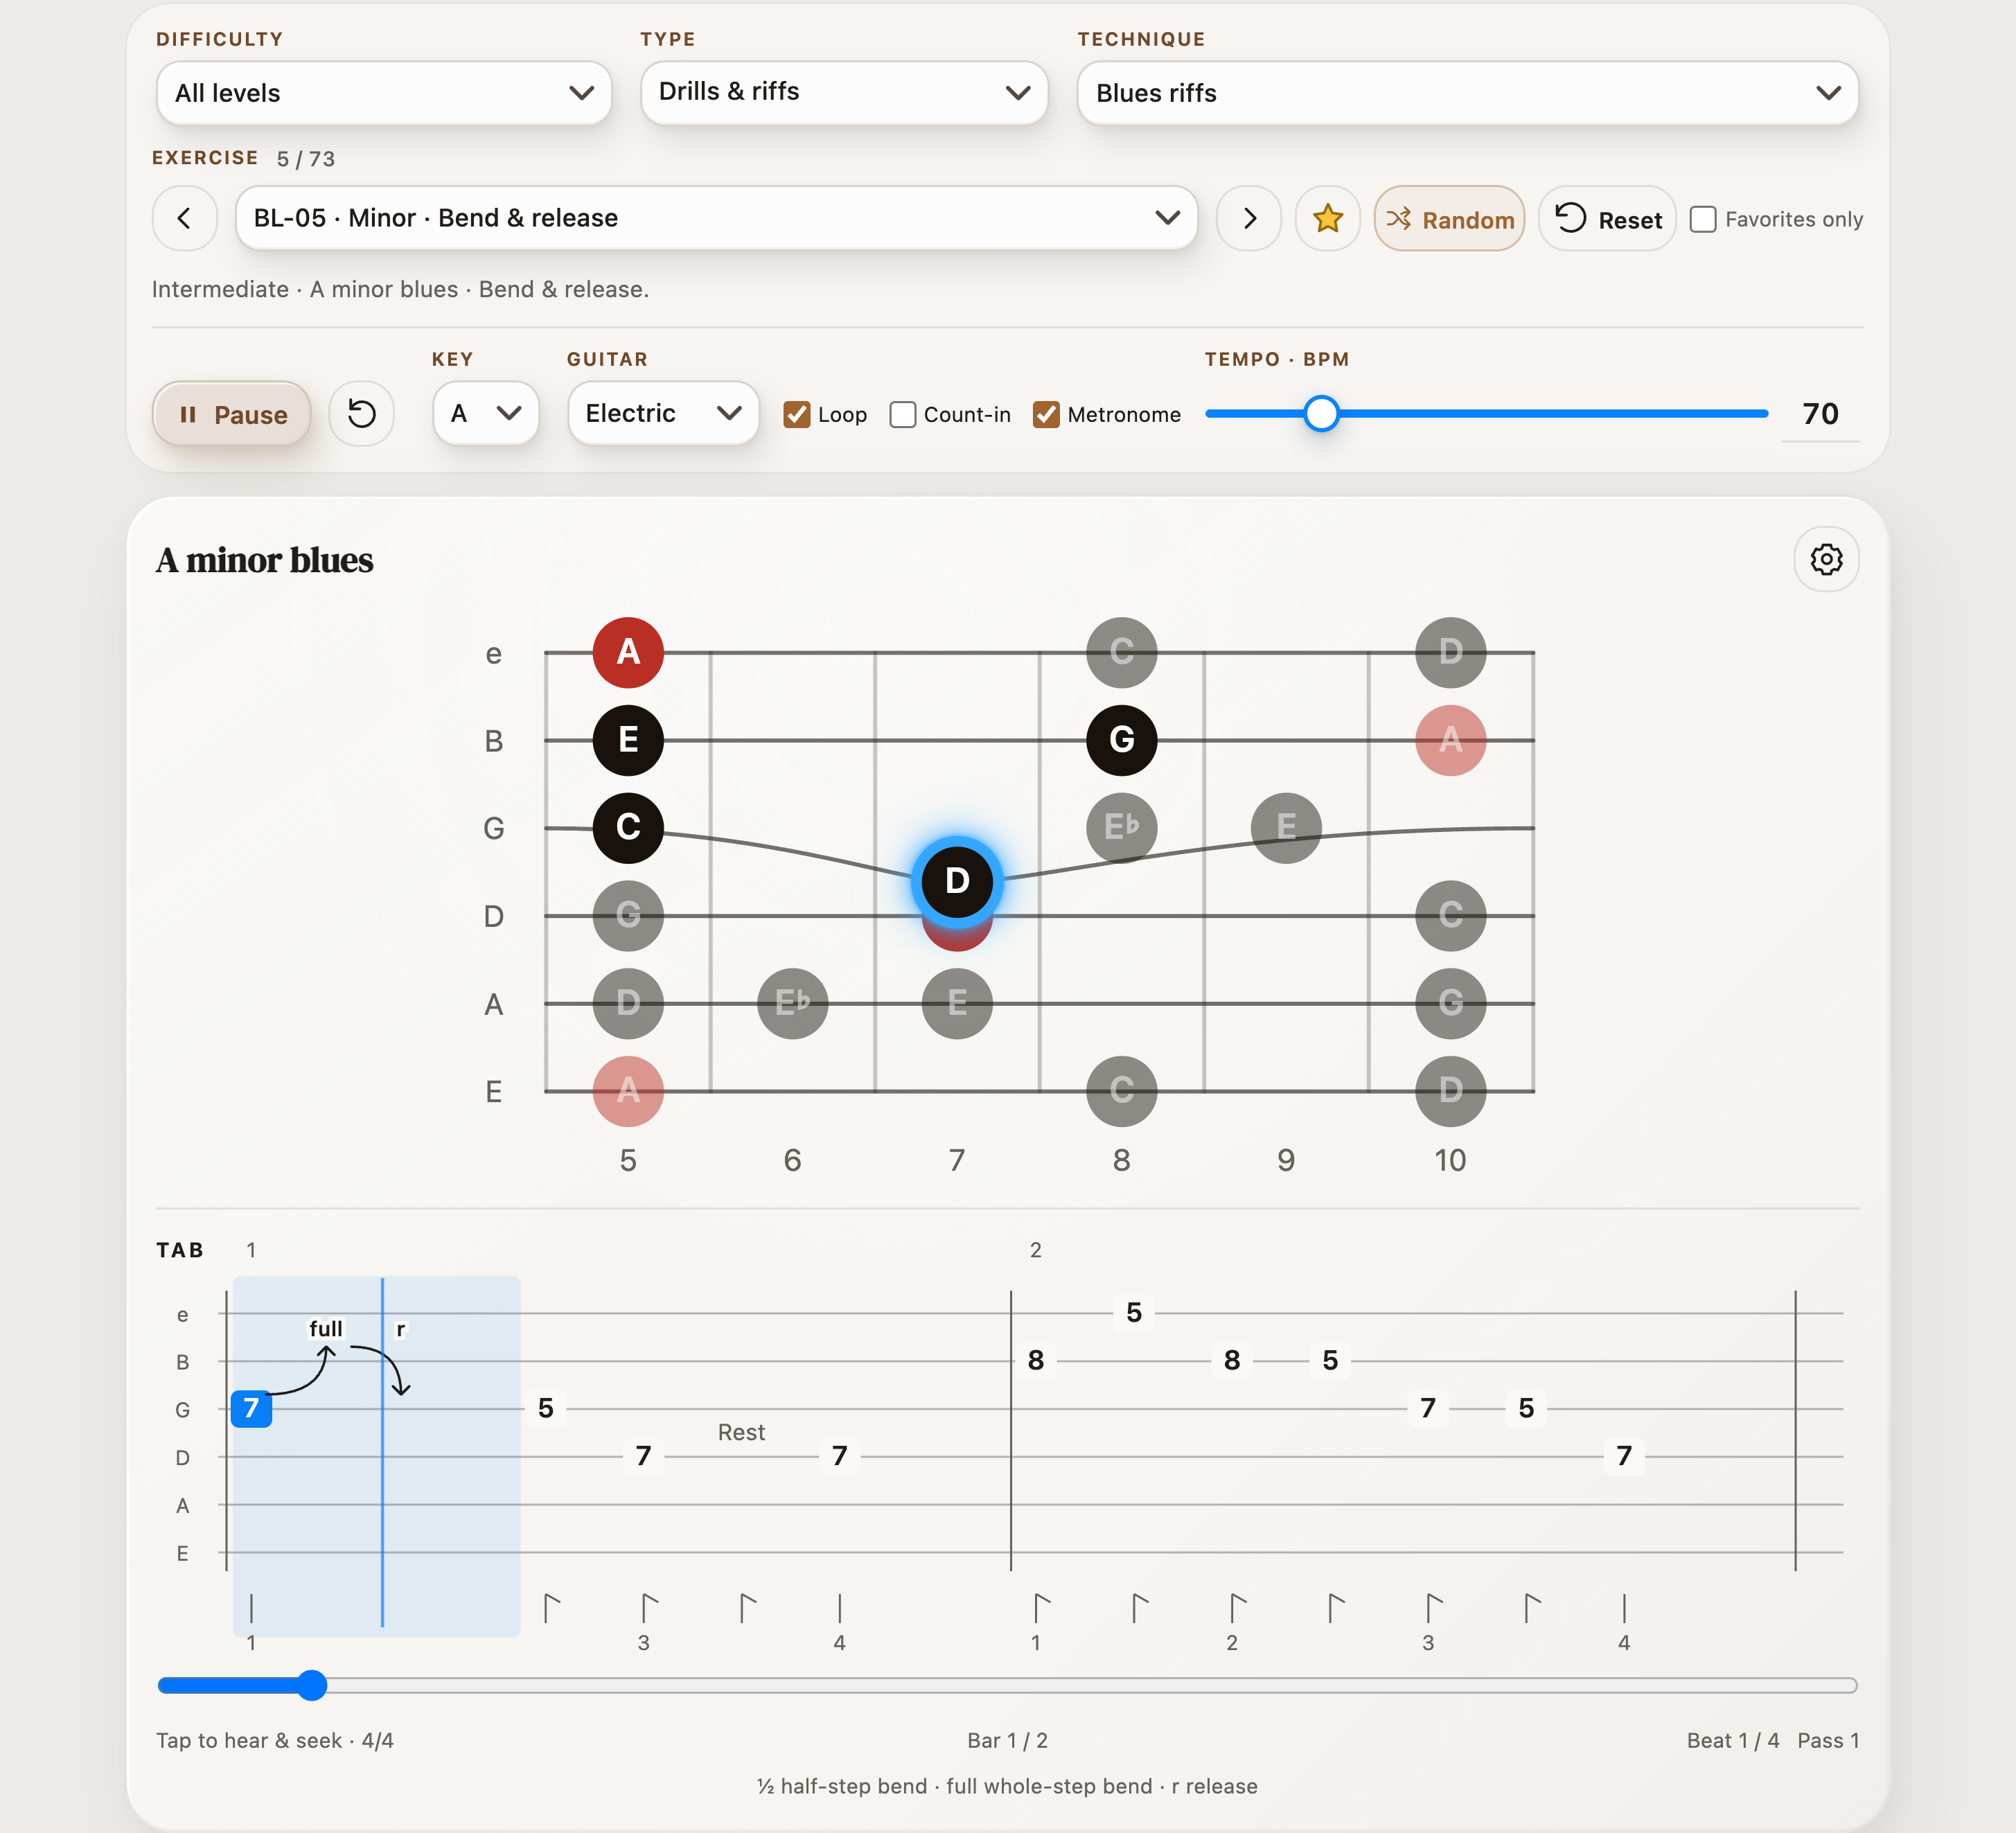Open the Guitar dropdown set to Electric
Screen dimensions: 2016x1833
663,413
